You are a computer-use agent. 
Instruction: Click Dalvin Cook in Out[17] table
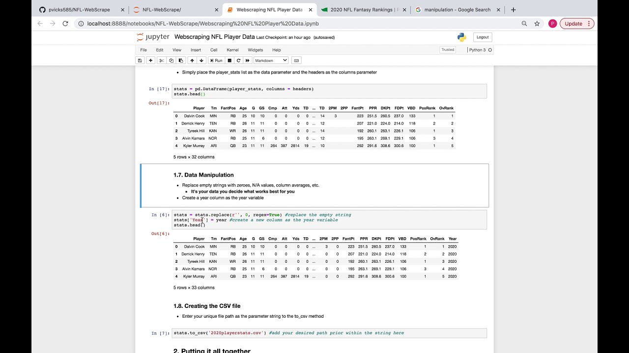tap(194, 116)
